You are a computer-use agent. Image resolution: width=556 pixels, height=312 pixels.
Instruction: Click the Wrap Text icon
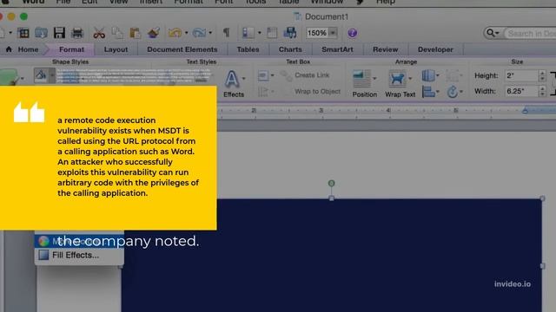pyautogui.click(x=397, y=78)
